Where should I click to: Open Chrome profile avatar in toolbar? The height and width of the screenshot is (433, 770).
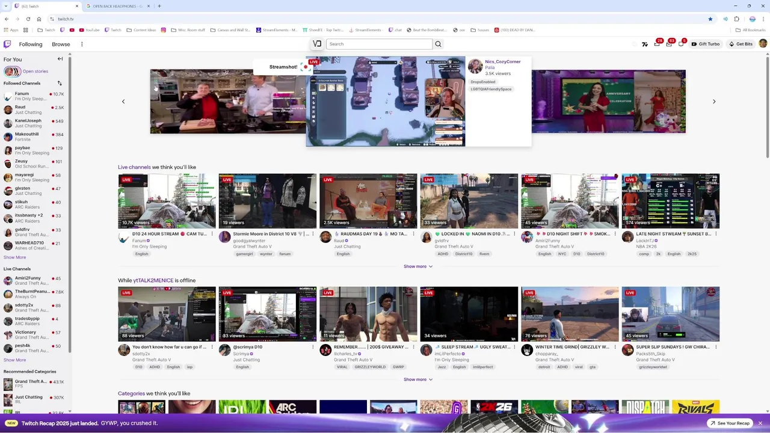pyautogui.click(x=752, y=19)
